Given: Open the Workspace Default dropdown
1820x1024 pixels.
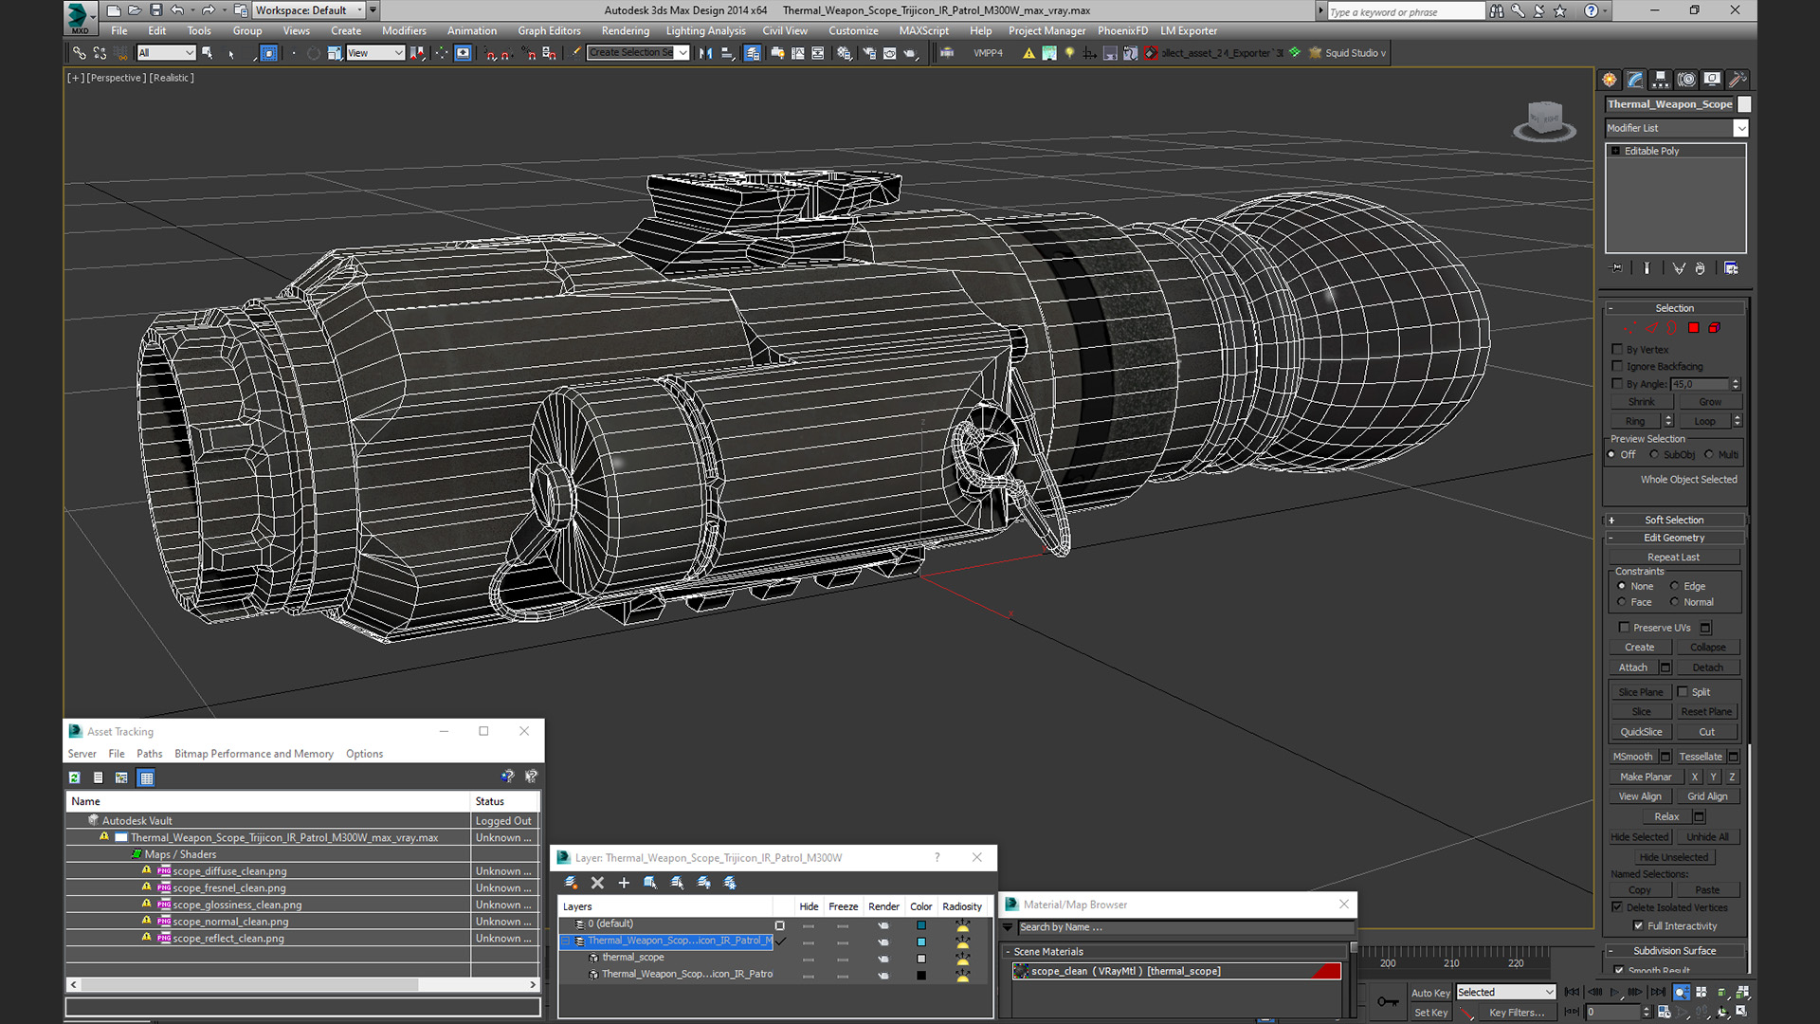Looking at the screenshot, I should point(309,10).
